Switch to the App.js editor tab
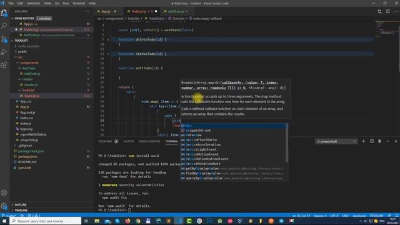The width and height of the screenshot is (400, 225). [x=108, y=11]
